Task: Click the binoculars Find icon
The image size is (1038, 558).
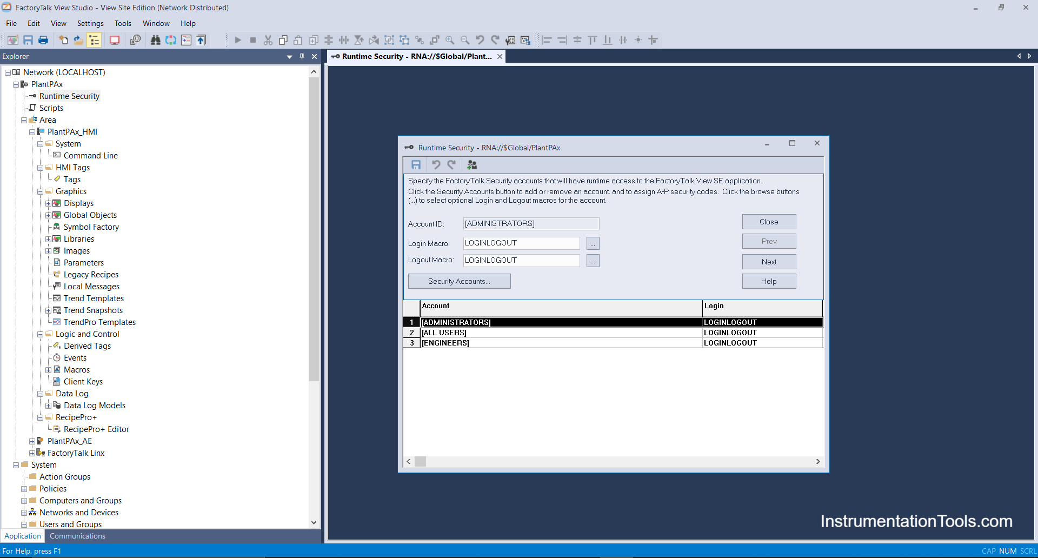Action: point(156,40)
